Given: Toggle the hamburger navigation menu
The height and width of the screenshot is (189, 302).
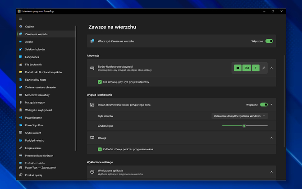Looking at the screenshot, I should [21, 18].
